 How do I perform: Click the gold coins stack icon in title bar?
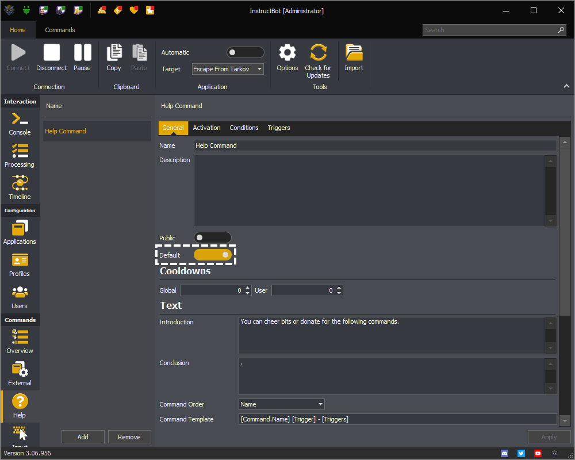(102, 10)
